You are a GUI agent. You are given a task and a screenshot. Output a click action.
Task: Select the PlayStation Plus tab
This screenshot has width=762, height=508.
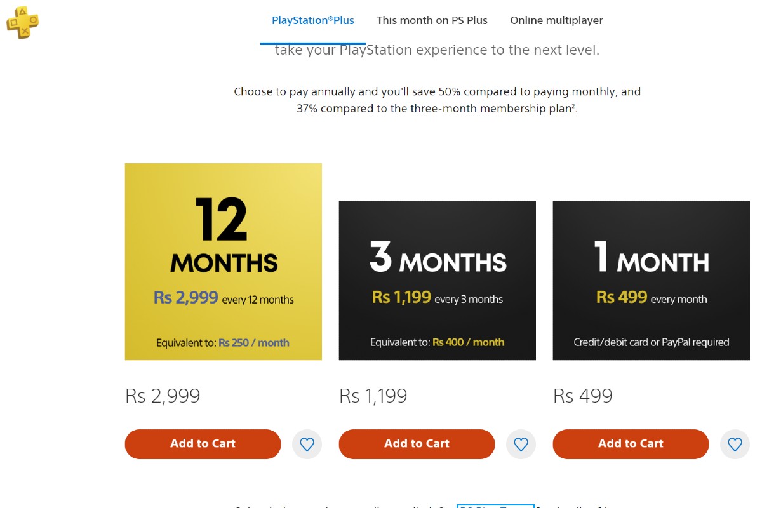[x=313, y=20]
